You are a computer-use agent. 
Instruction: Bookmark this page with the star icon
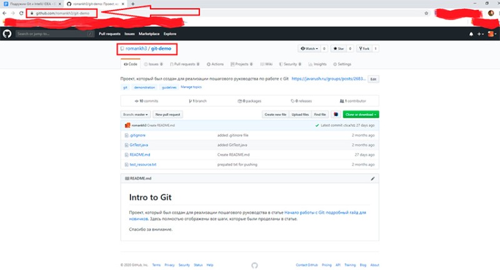pyautogui.click(x=426, y=13)
